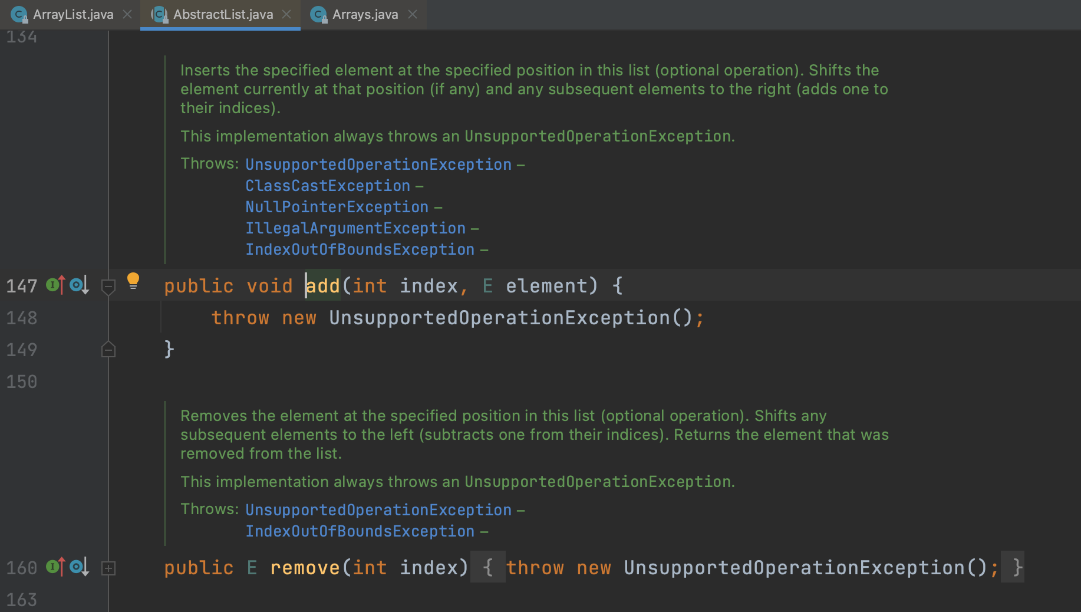Open the Arrays.java tab
Image resolution: width=1081 pixels, height=612 pixels.
[x=364, y=14]
